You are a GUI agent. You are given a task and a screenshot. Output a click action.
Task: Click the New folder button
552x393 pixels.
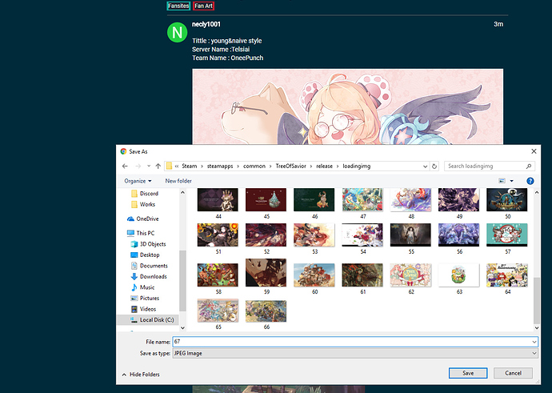point(178,181)
